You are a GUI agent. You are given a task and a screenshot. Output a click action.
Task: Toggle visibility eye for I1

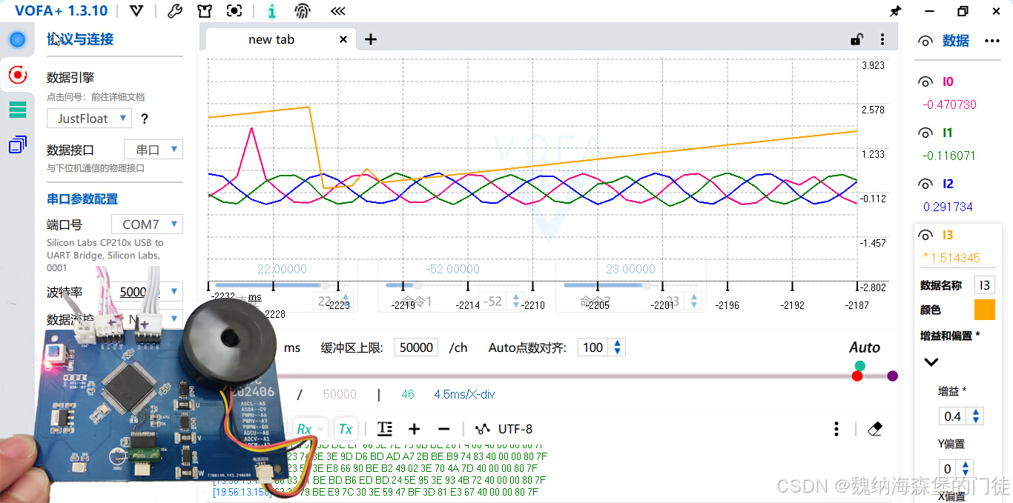click(x=925, y=133)
